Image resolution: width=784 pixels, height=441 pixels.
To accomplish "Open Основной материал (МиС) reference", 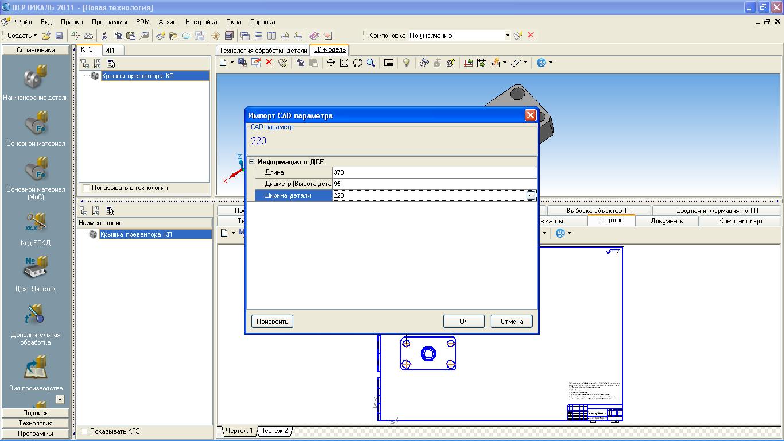I will 36,169.
